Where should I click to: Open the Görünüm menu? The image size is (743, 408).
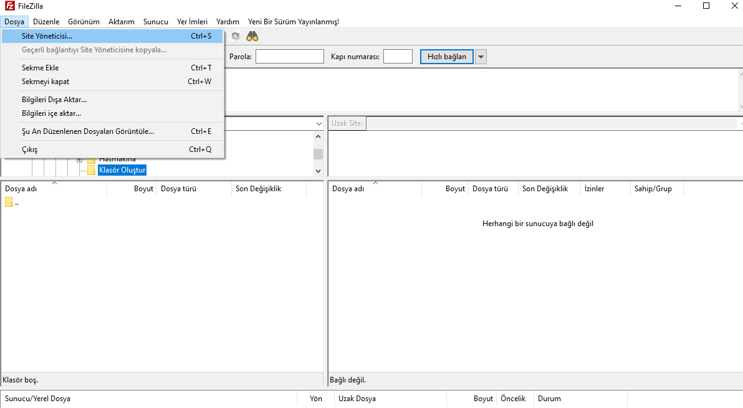84,22
